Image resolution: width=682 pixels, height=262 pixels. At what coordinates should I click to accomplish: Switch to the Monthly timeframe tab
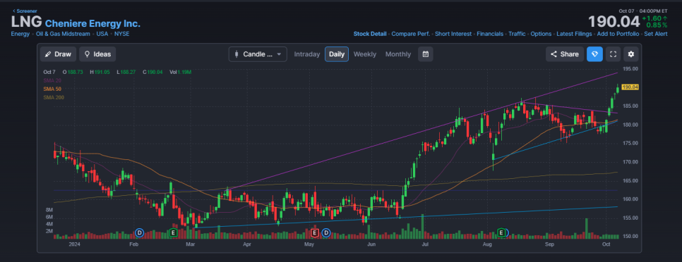[398, 54]
